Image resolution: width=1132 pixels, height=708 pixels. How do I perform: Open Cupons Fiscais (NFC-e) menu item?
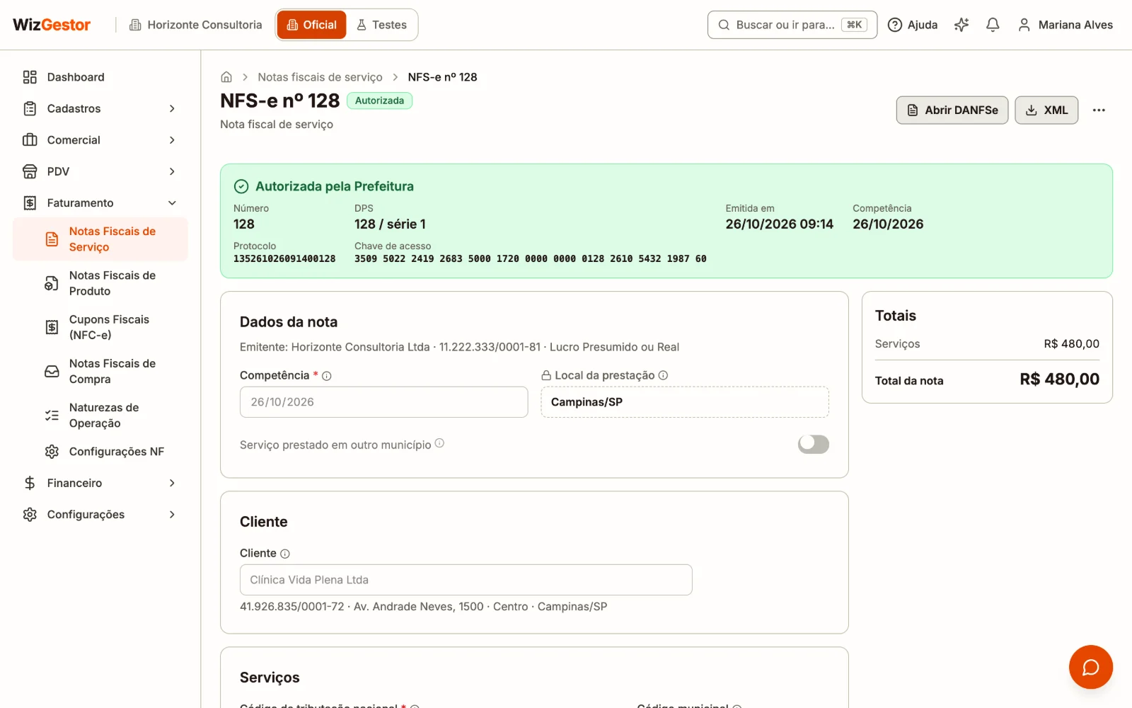pyautogui.click(x=100, y=327)
